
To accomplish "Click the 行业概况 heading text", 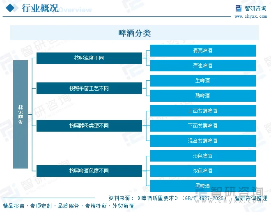I will (40, 8).
